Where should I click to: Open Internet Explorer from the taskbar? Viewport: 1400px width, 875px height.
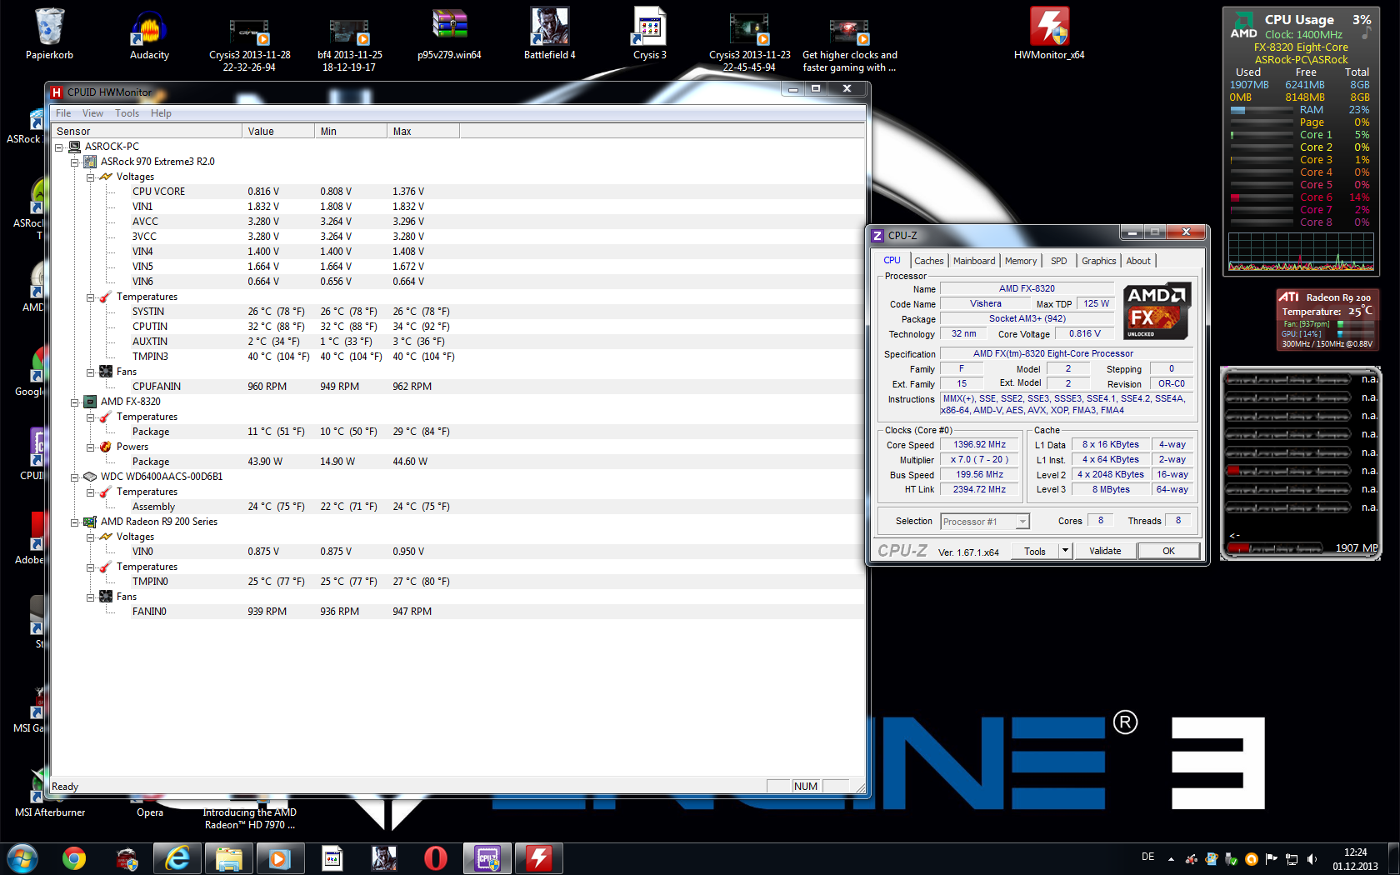tap(177, 858)
